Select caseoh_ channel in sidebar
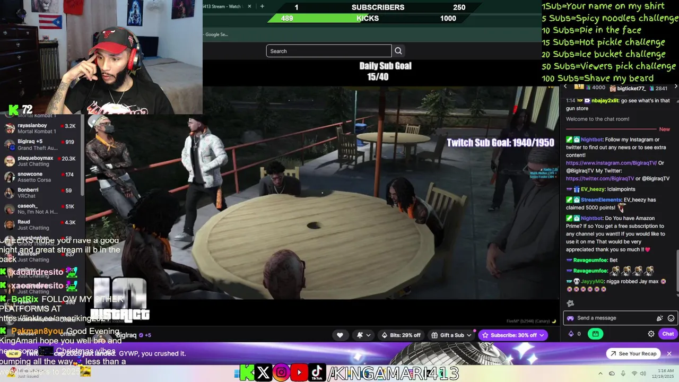 coord(41,209)
